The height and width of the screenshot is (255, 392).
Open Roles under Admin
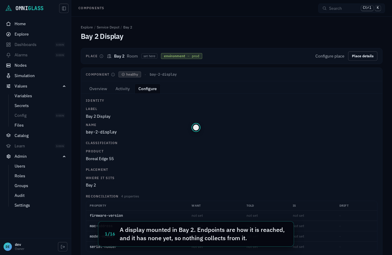click(x=20, y=176)
